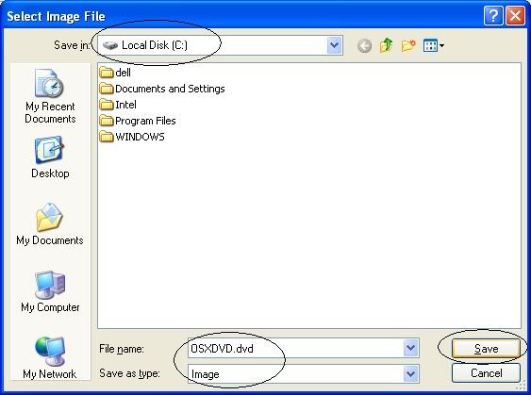Expand the Save as type dropdown
This screenshot has height=395, width=531.
pyautogui.click(x=410, y=373)
